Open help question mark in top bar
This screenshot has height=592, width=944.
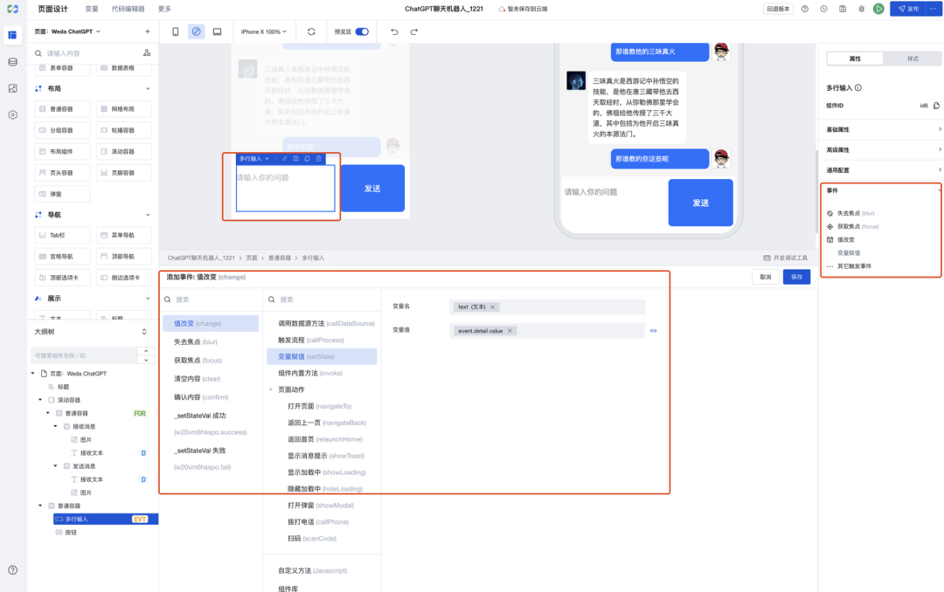[x=804, y=9]
